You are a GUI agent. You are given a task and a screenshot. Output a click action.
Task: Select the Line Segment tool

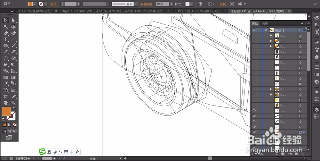pyautogui.click(x=13, y=39)
